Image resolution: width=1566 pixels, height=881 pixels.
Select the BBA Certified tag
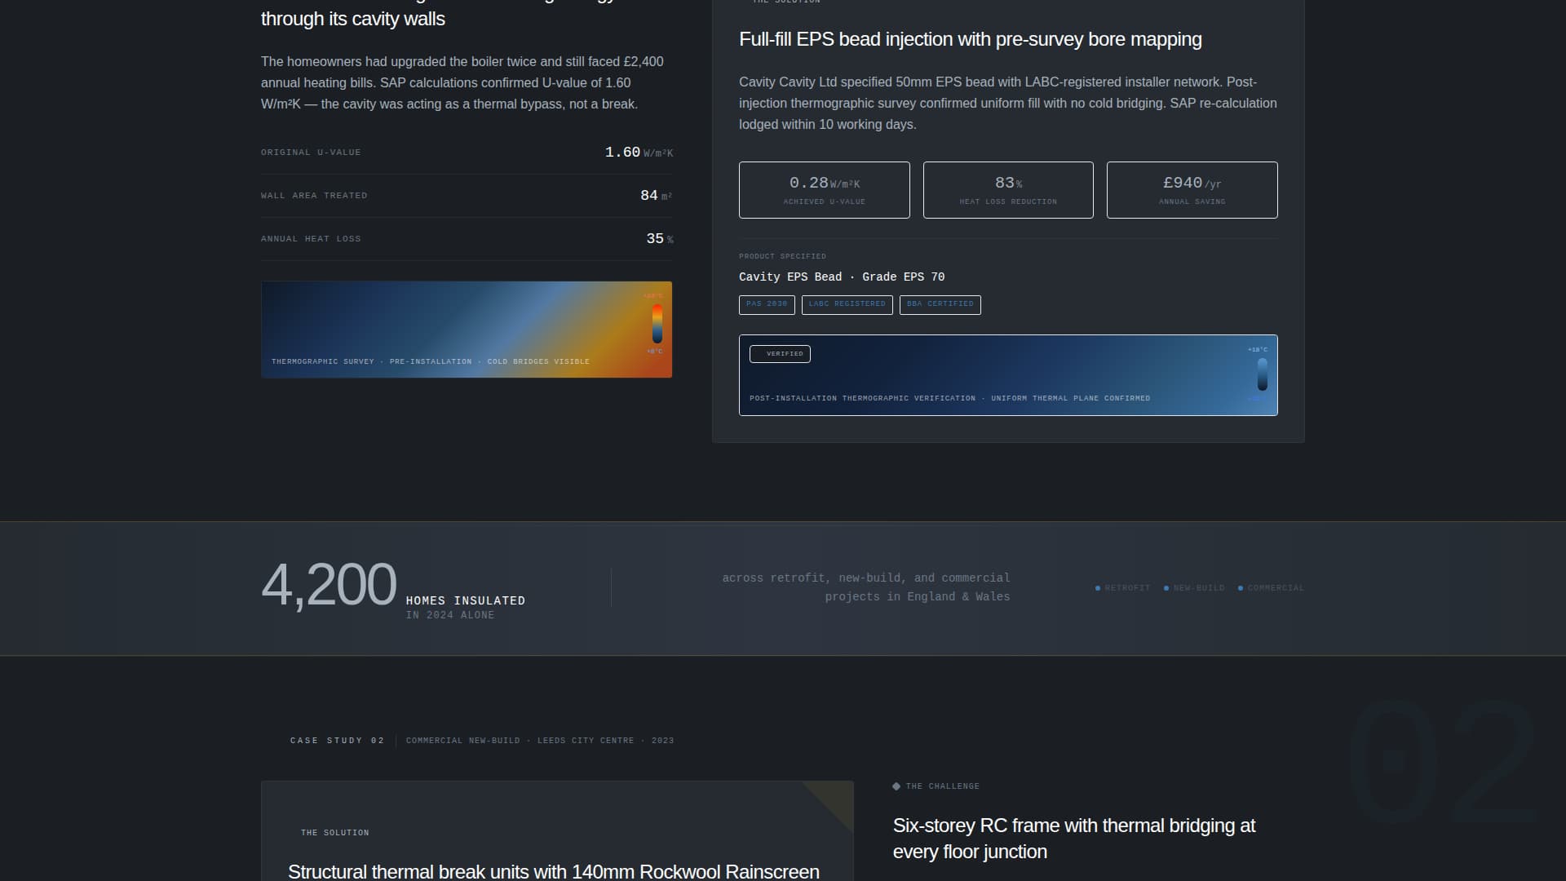(940, 304)
